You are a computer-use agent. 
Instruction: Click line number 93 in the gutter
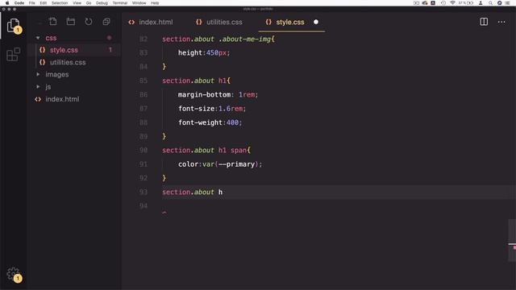click(144, 192)
